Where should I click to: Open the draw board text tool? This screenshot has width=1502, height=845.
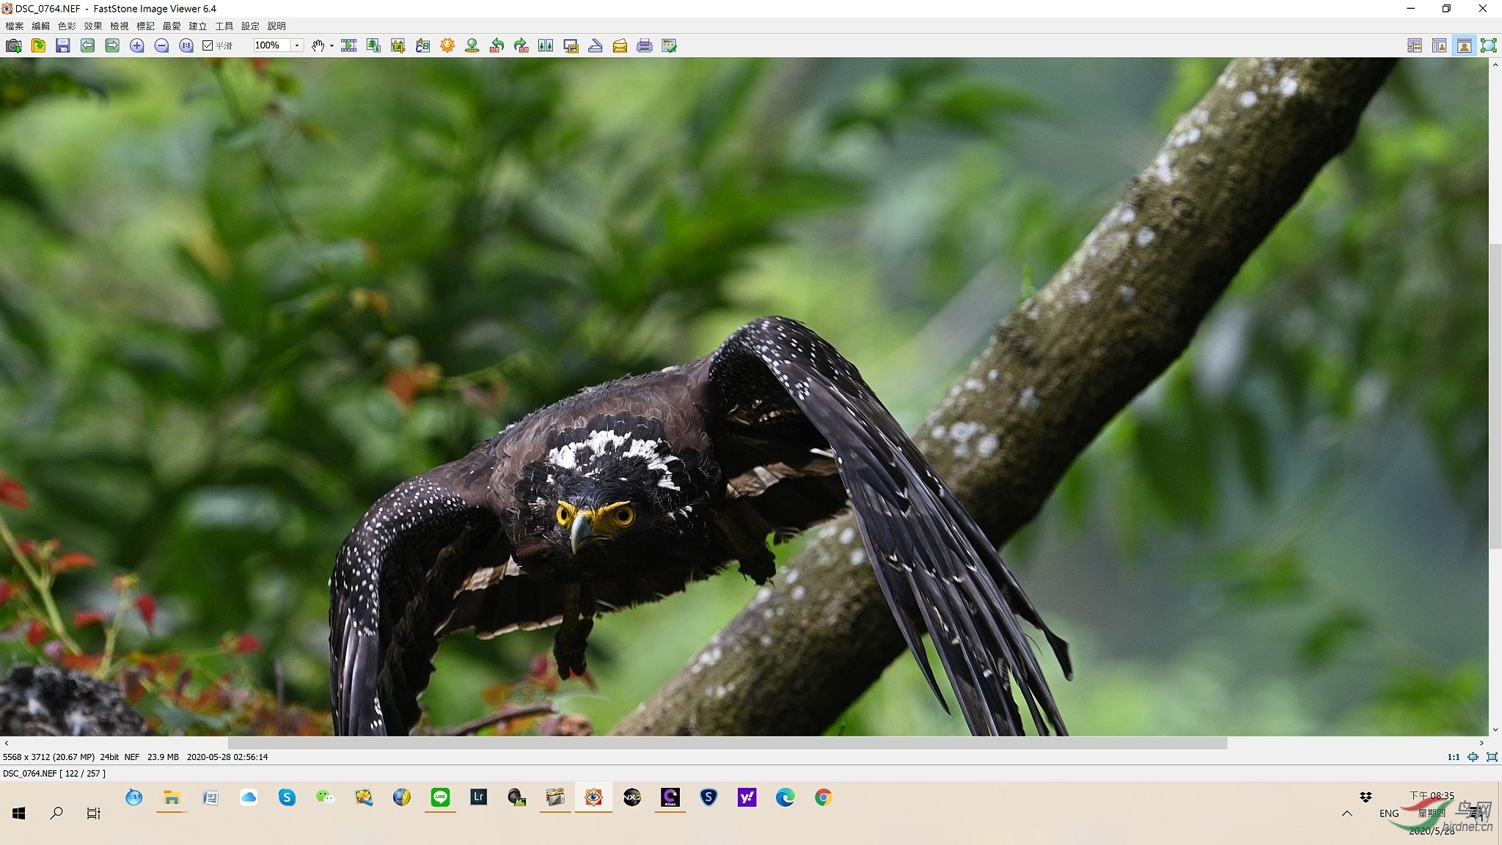pos(423,45)
